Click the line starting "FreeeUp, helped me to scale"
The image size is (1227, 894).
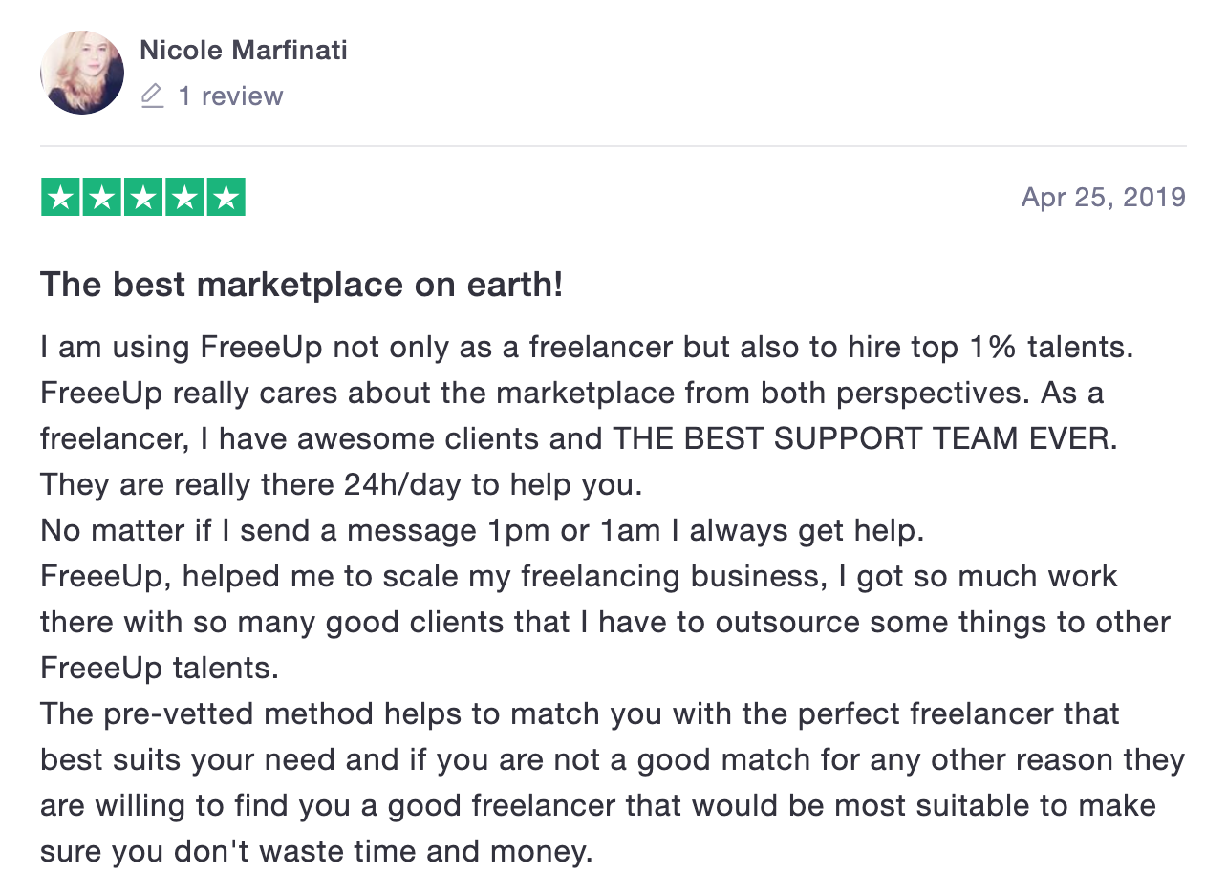click(x=579, y=576)
